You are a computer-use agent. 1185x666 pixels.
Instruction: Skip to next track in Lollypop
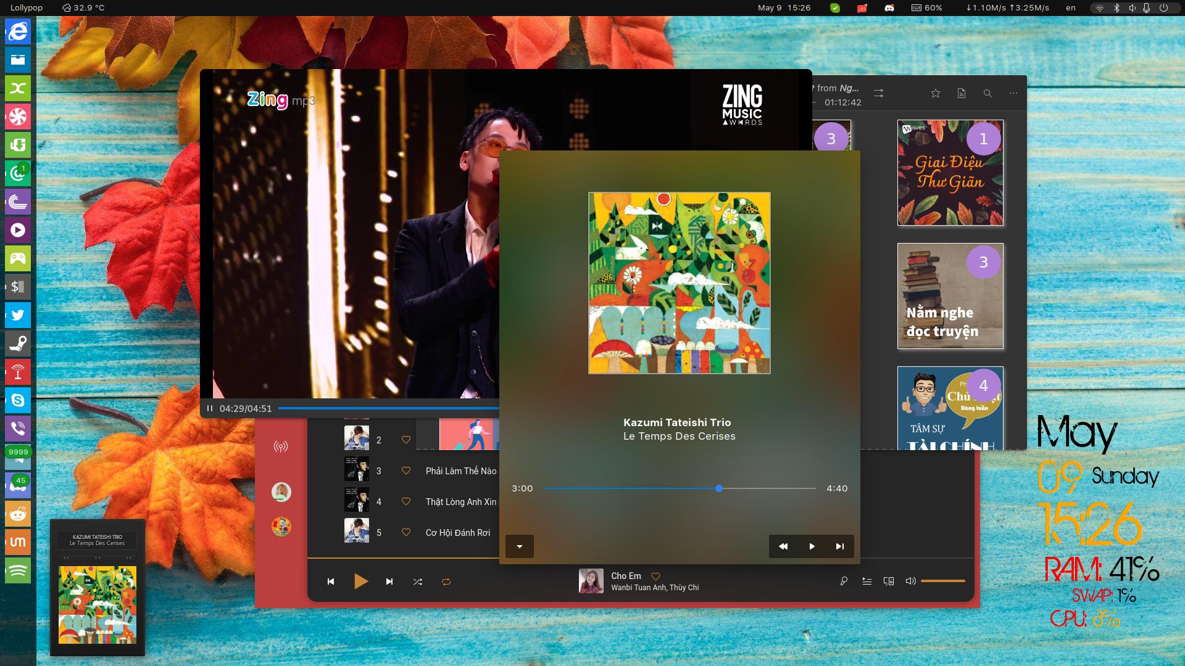(839, 546)
